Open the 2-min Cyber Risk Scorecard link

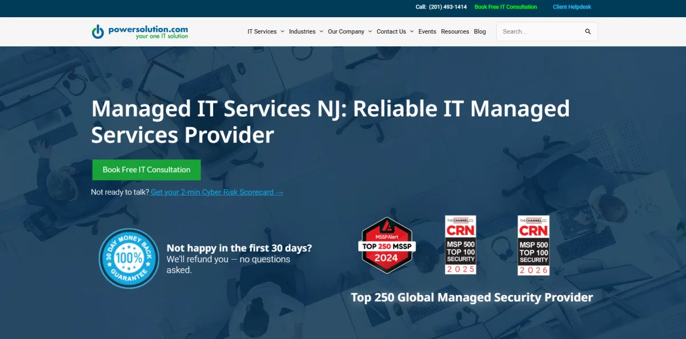pos(217,192)
